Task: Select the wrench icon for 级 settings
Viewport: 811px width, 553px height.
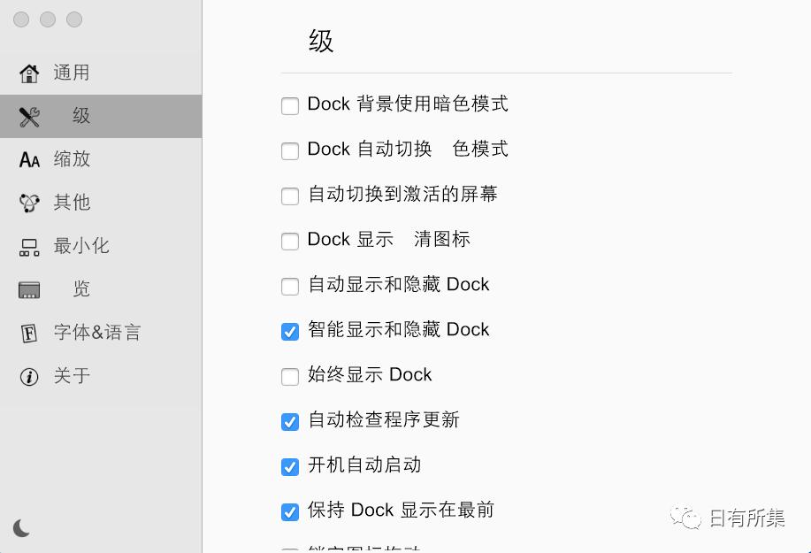Action: point(27,116)
